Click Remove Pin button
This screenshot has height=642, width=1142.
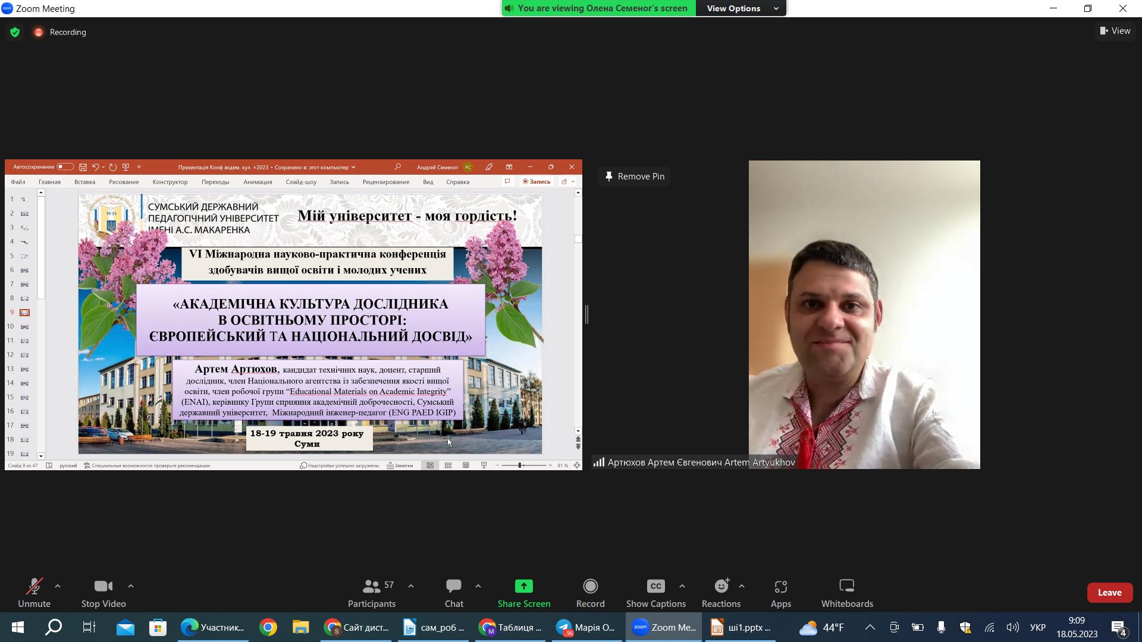coord(634,177)
